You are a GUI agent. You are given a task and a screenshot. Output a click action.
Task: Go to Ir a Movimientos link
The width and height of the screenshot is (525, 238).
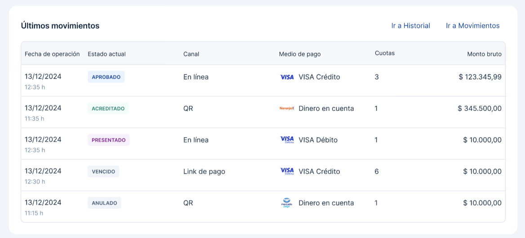(472, 26)
